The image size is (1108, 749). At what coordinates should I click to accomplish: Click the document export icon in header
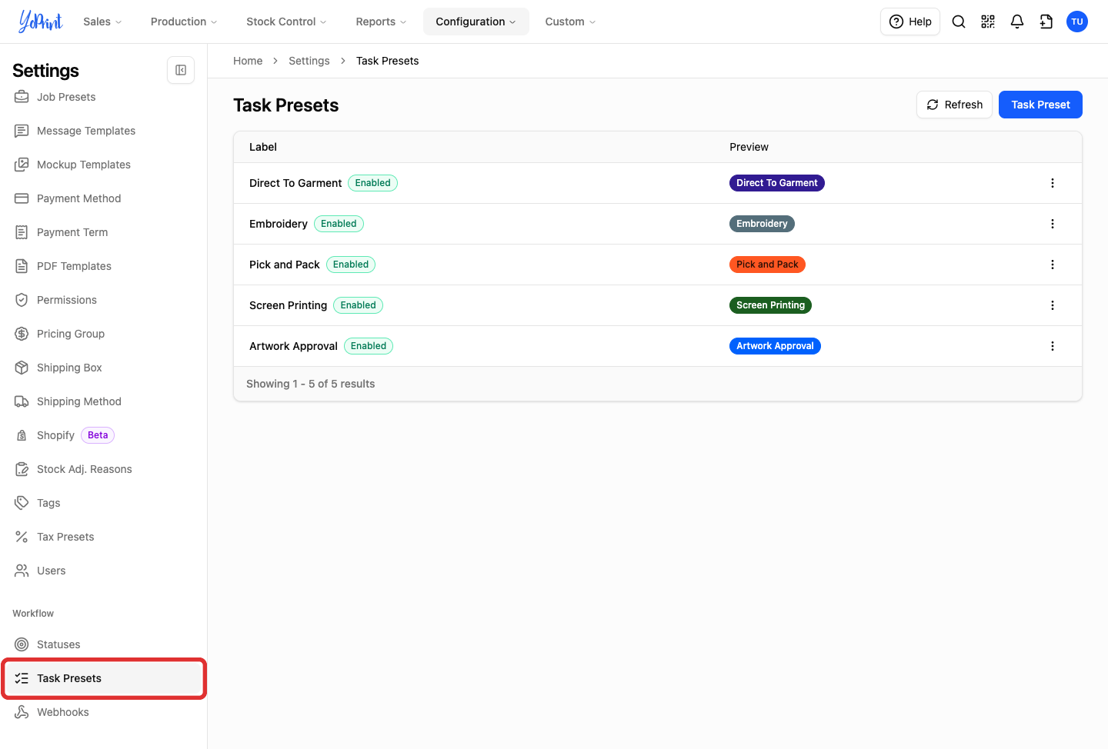1046,22
